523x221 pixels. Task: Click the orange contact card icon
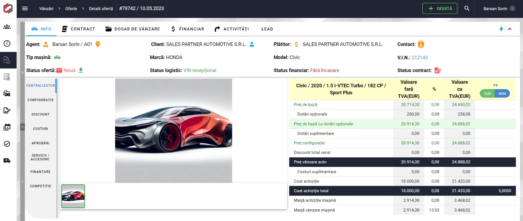(x=421, y=44)
